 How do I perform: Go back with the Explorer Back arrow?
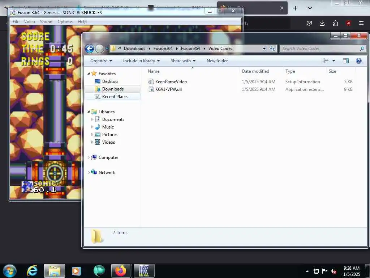[89, 49]
